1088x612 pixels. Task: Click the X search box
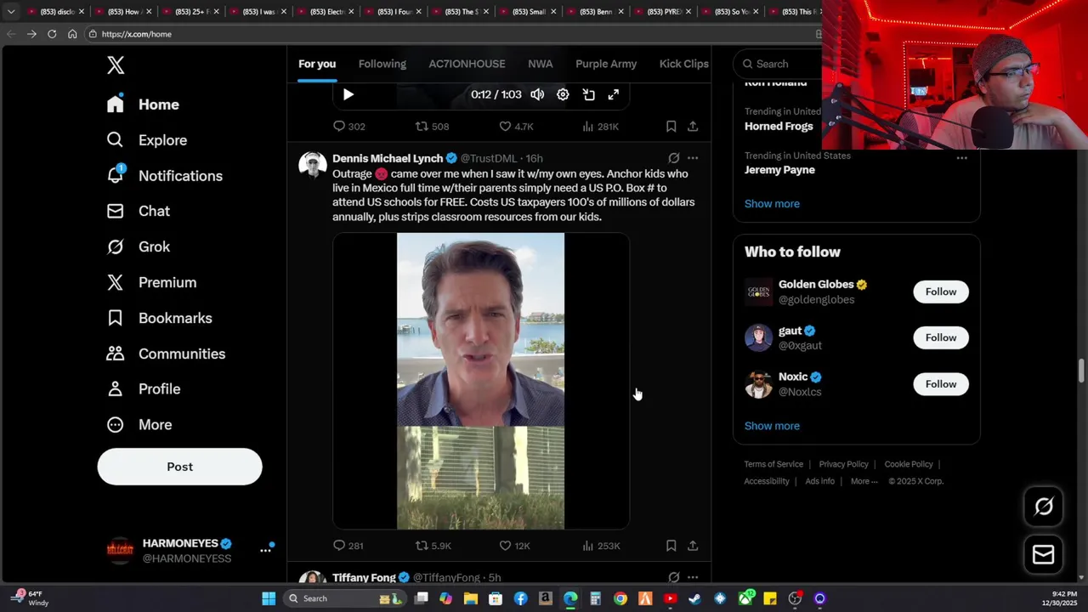[x=779, y=64]
